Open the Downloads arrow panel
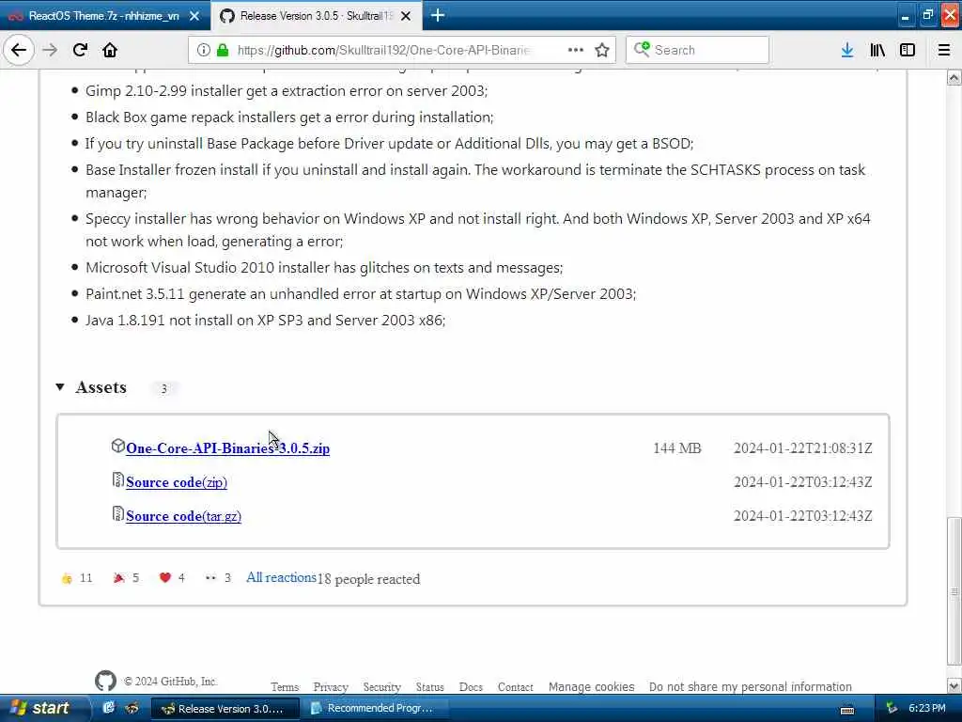 tap(847, 50)
